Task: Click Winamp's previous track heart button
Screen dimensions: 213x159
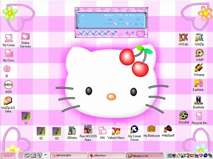Action: 82,33
